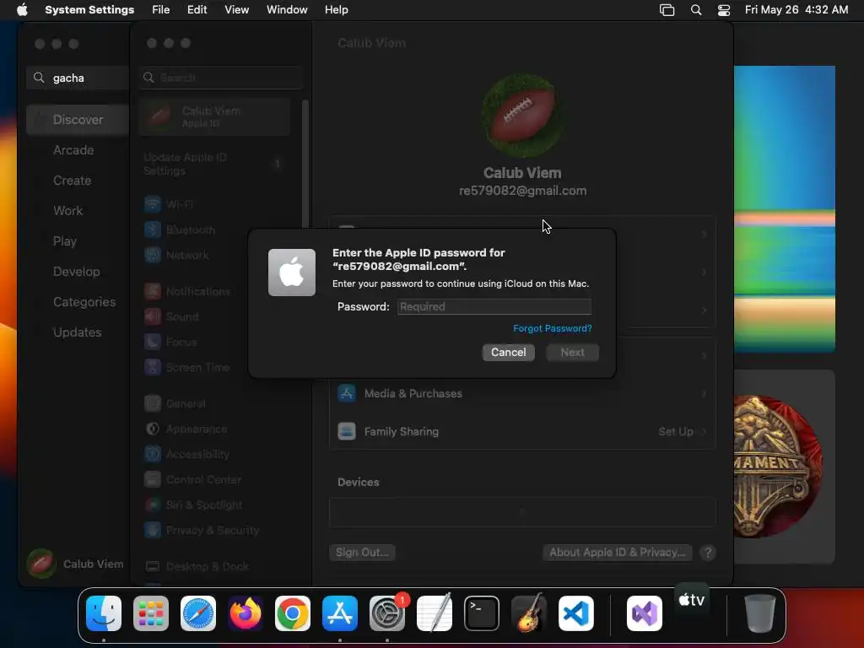
Task: Click the Media & Purchases icon
Action: point(347,393)
